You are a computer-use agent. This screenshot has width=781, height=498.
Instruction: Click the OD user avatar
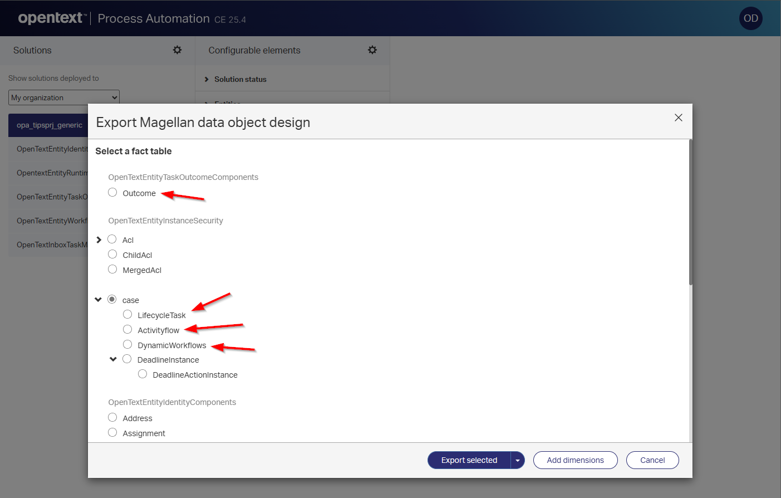pos(750,18)
